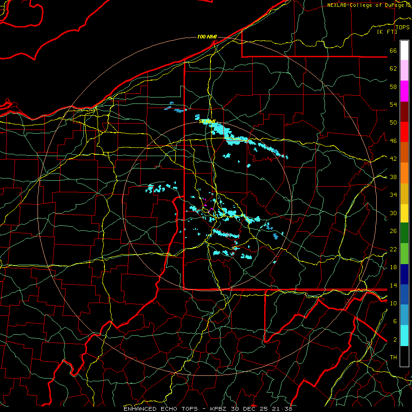Image resolution: width=412 pixels, height=412 pixels.
Task: Click the cyan 10 kft legend swatch
Action: (x=404, y=336)
